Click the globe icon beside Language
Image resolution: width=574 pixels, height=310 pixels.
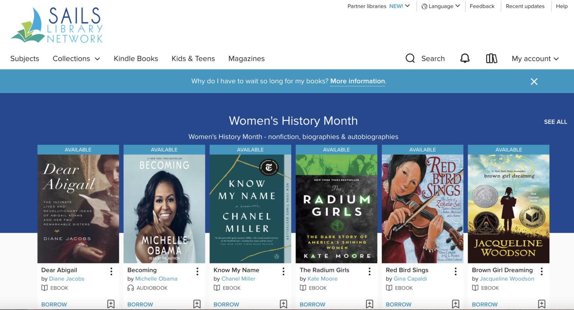point(425,6)
